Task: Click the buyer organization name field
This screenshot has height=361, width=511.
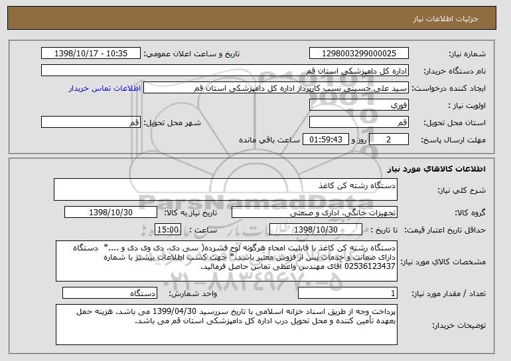Action: point(225,71)
